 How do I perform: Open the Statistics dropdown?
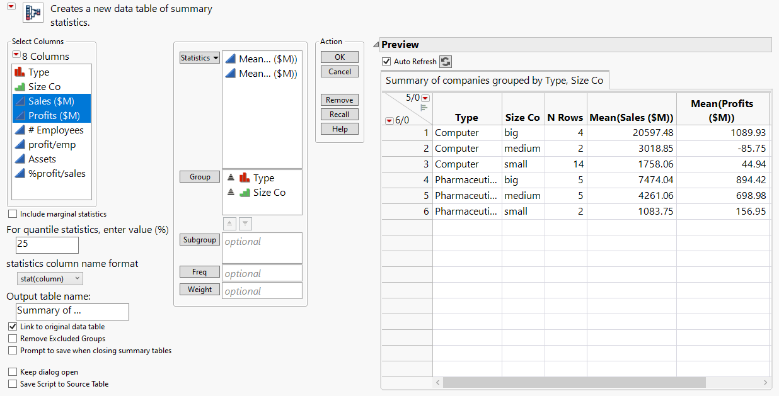pos(199,57)
